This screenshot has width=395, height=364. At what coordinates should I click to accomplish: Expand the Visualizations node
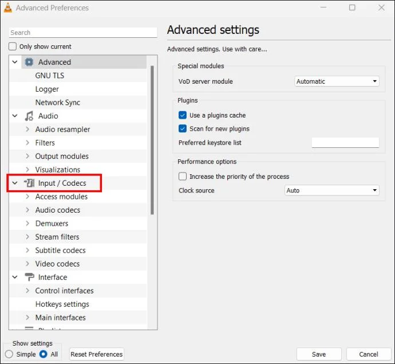tap(27, 170)
